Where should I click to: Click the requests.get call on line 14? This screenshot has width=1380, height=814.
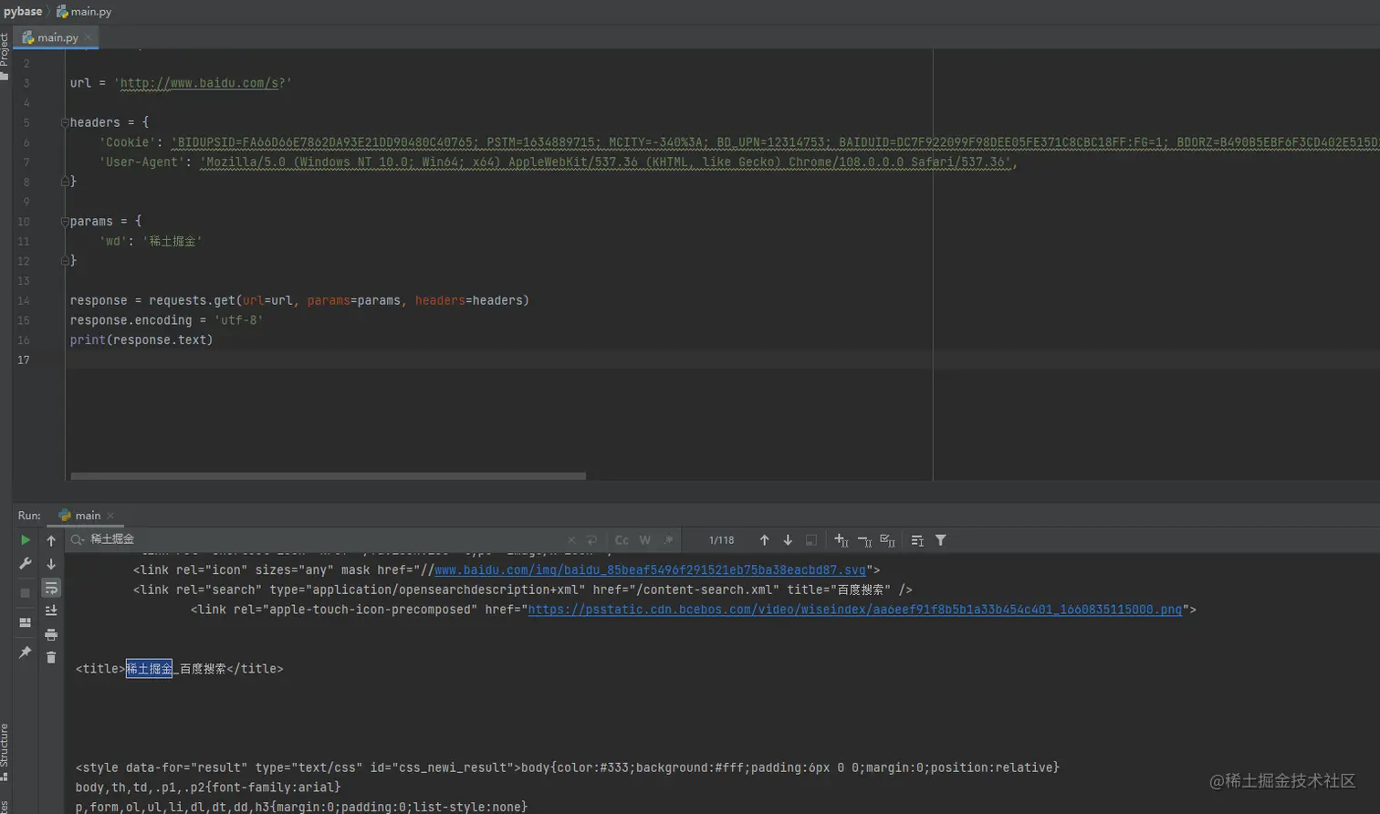click(x=339, y=300)
